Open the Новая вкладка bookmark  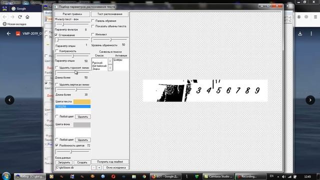14,24
